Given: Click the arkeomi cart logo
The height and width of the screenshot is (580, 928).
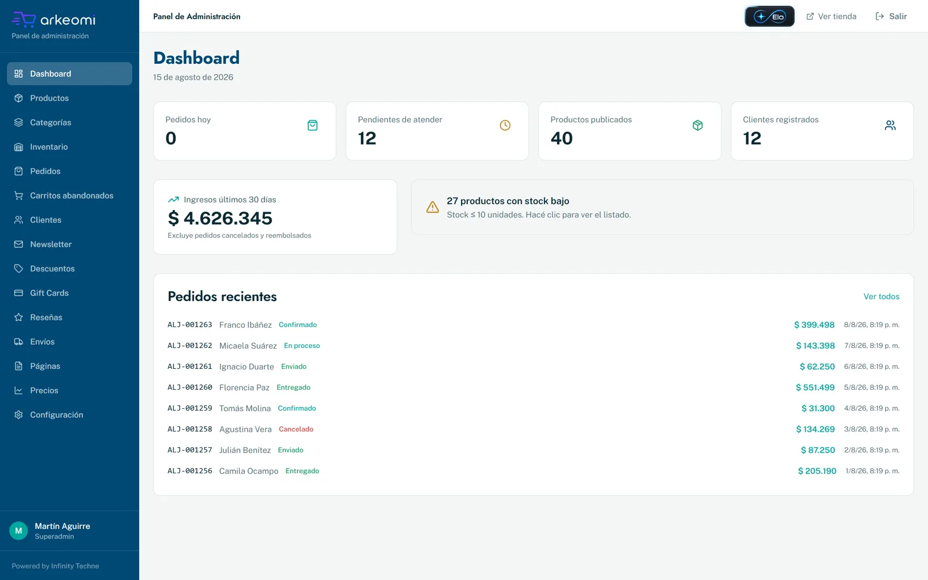Looking at the screenshot, I should click(x=24, y=19).
